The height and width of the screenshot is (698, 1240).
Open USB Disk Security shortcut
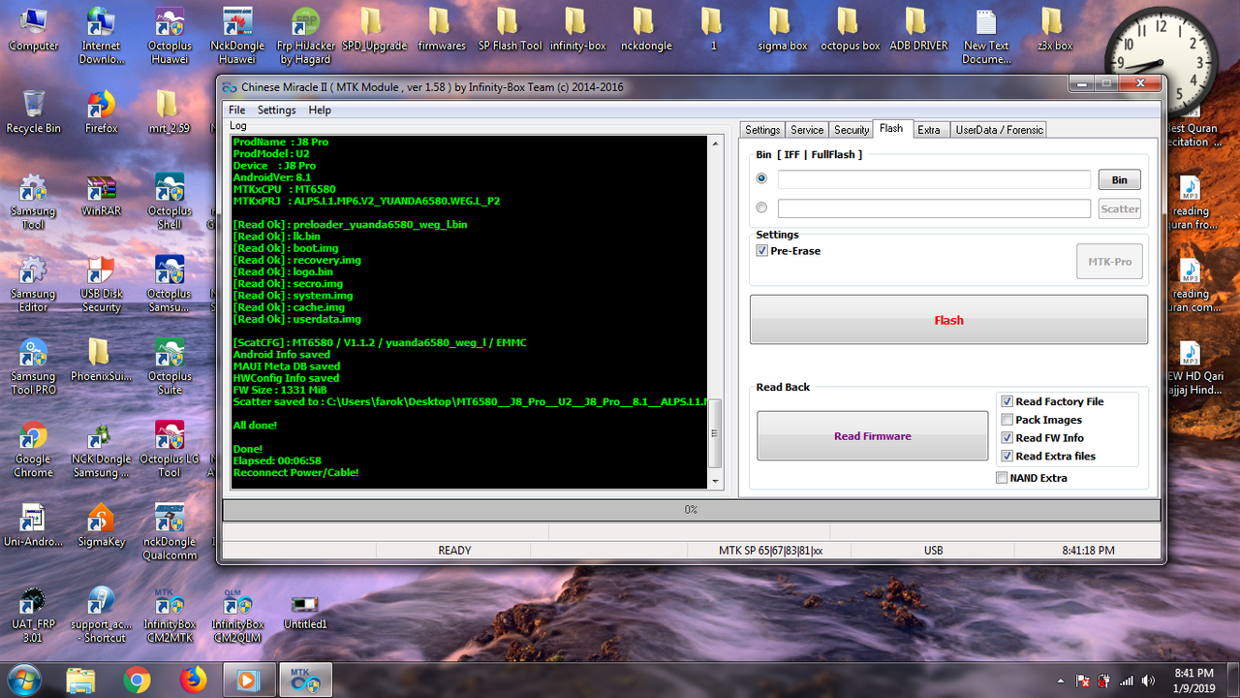coord(101,284)
